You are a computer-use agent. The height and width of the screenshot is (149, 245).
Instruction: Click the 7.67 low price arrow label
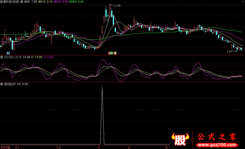click(x=230, y=51)
